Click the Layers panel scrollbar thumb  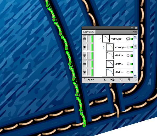point(135,46)
